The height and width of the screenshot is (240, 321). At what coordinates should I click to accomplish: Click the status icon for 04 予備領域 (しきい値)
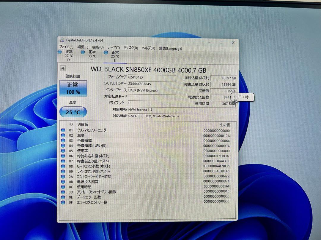point(63,145)
